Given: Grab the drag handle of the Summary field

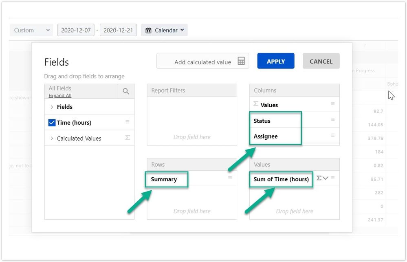Looking at the screenshot, I should click(x=230, y=178).
